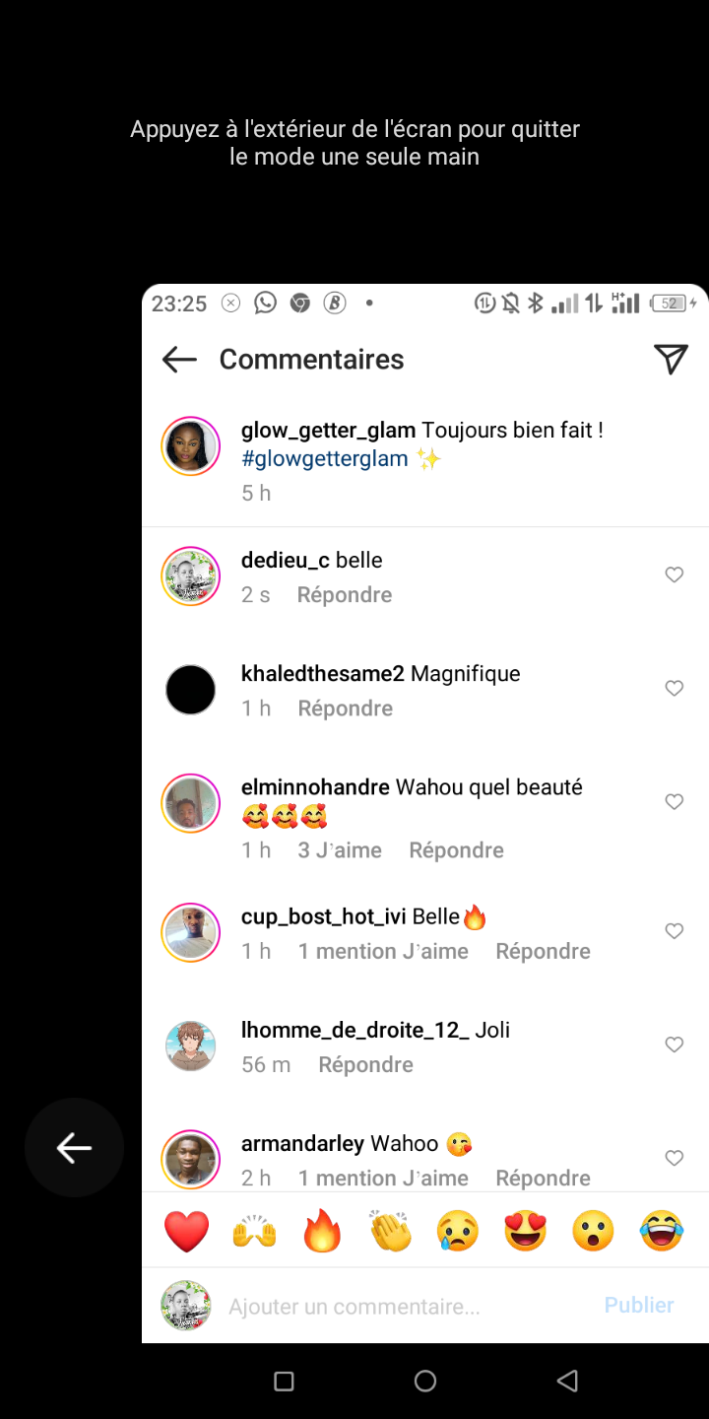Reply to dedieu_c's comment

click(345, 595)
